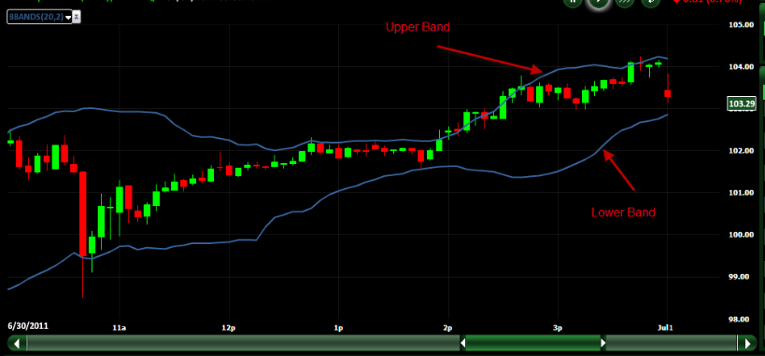This screenshot has width=765, height=356.
Task: Click the current price label 103.29
Action: click(741, 103)
